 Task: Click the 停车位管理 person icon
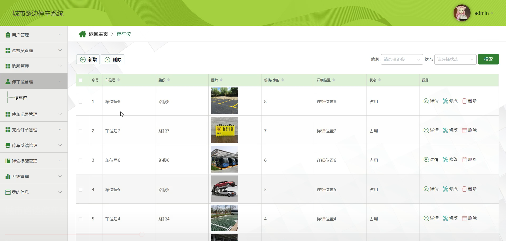click(x=8, y=82)
